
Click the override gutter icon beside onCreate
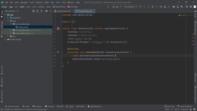[x=58, y=52]
